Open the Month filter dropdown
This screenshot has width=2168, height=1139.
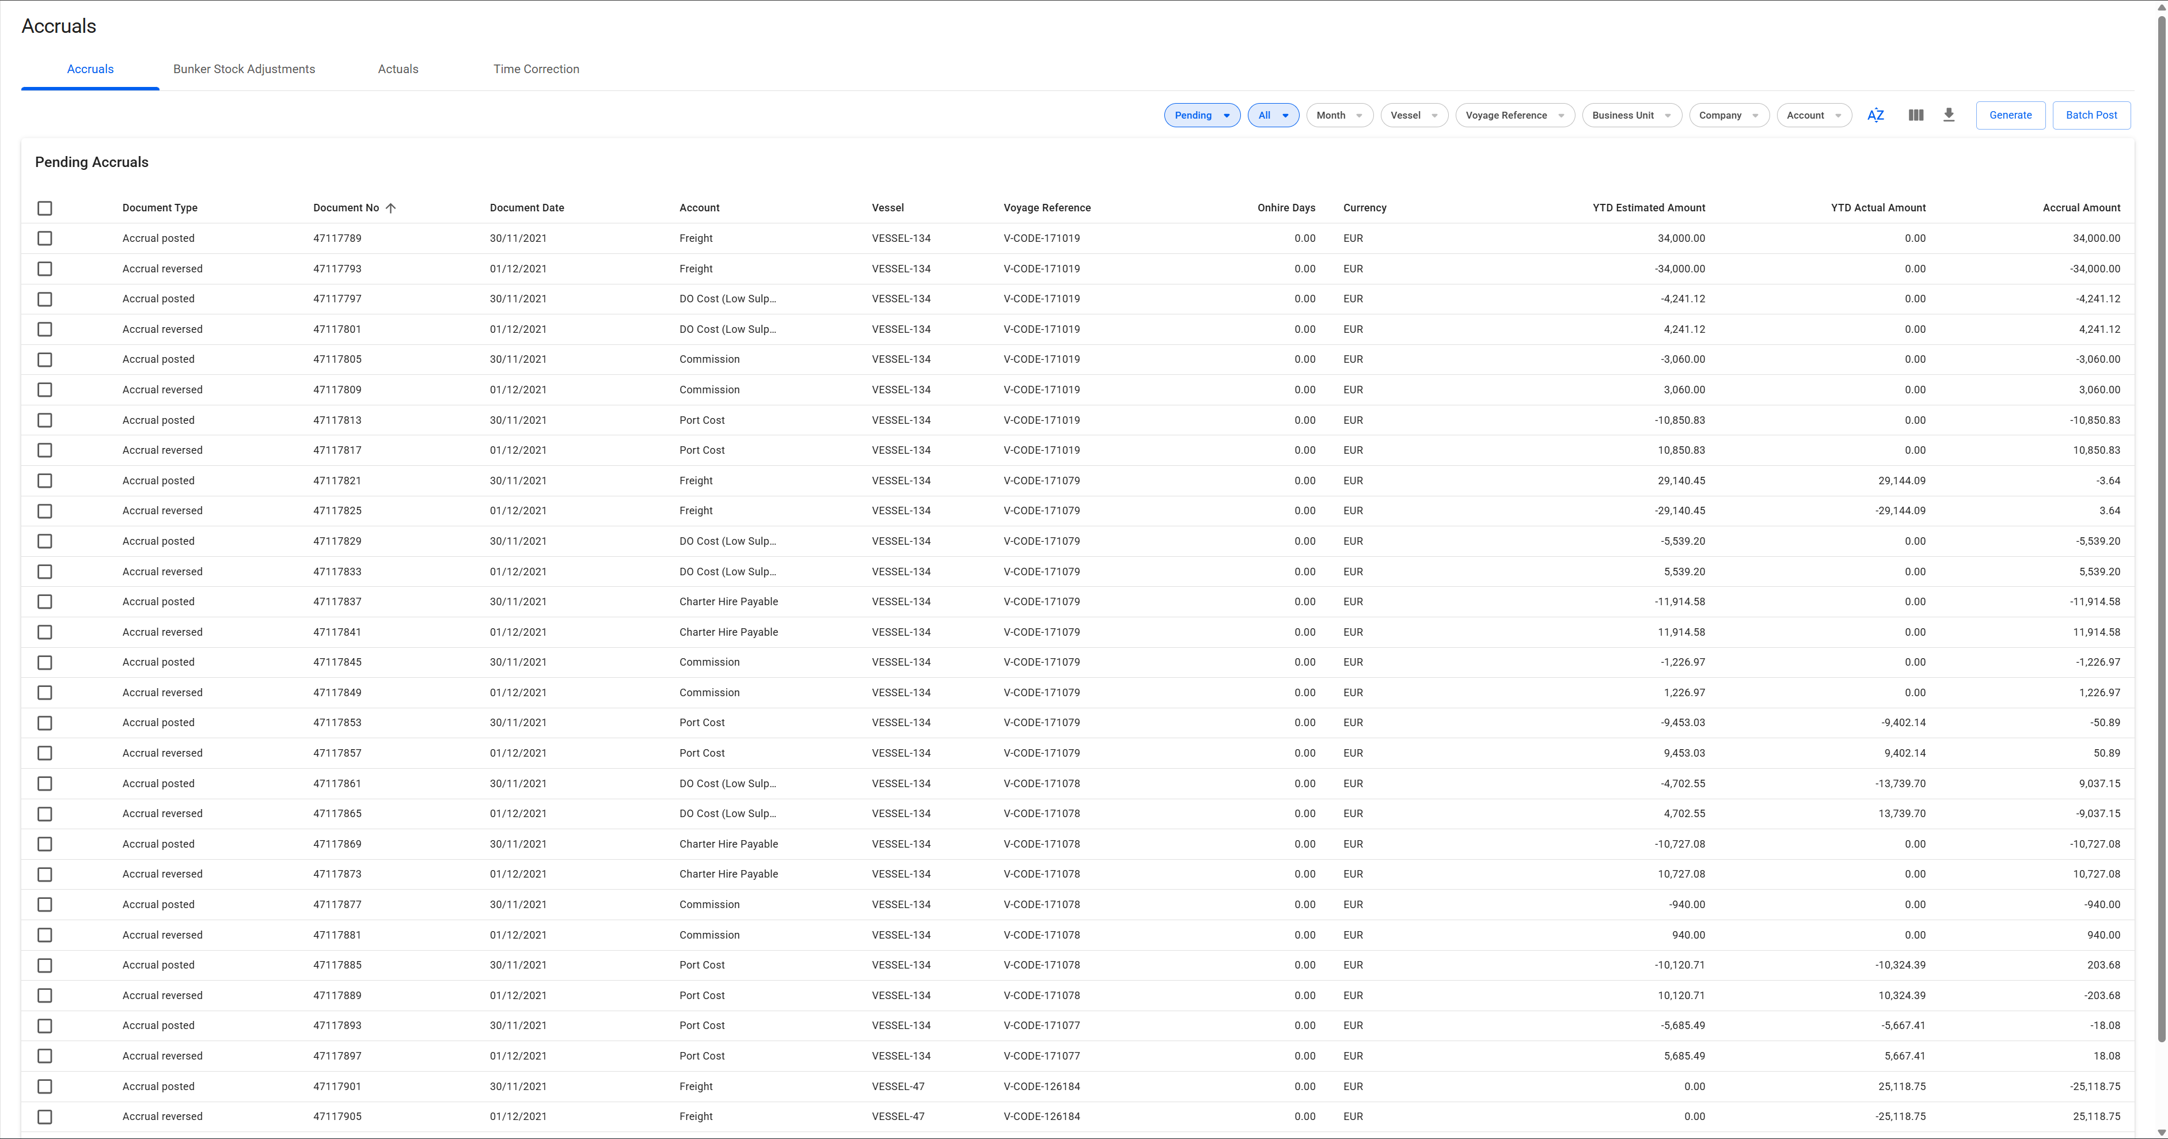[1339, 115]
